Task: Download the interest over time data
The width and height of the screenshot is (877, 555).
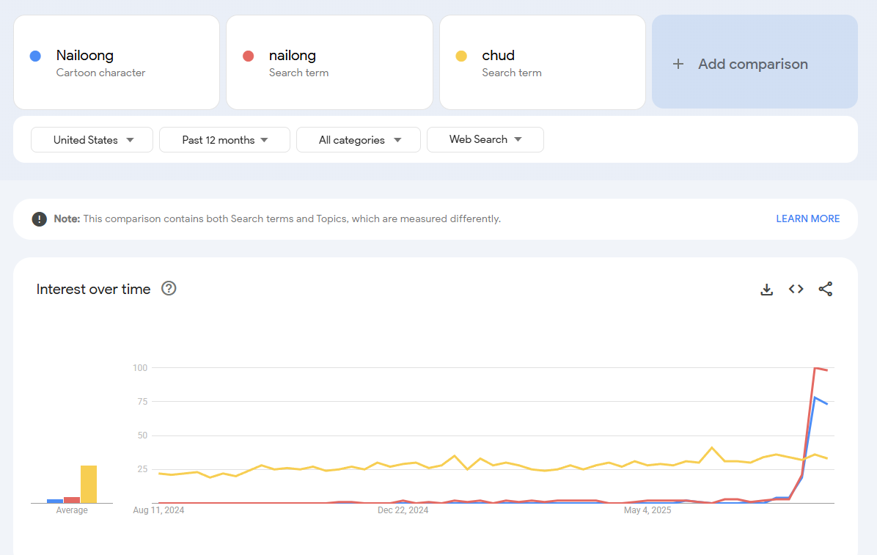Action: pos(766,290)
